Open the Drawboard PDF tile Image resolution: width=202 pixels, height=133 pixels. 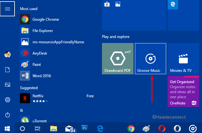click(118, 59)
